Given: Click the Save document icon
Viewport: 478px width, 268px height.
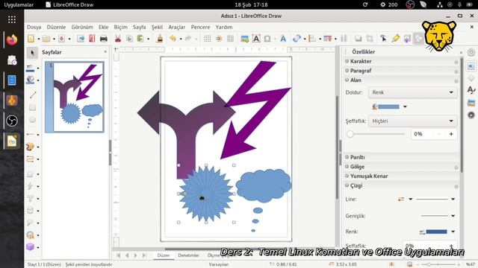Looking at the screenshot, I should [x=61, y=39].
